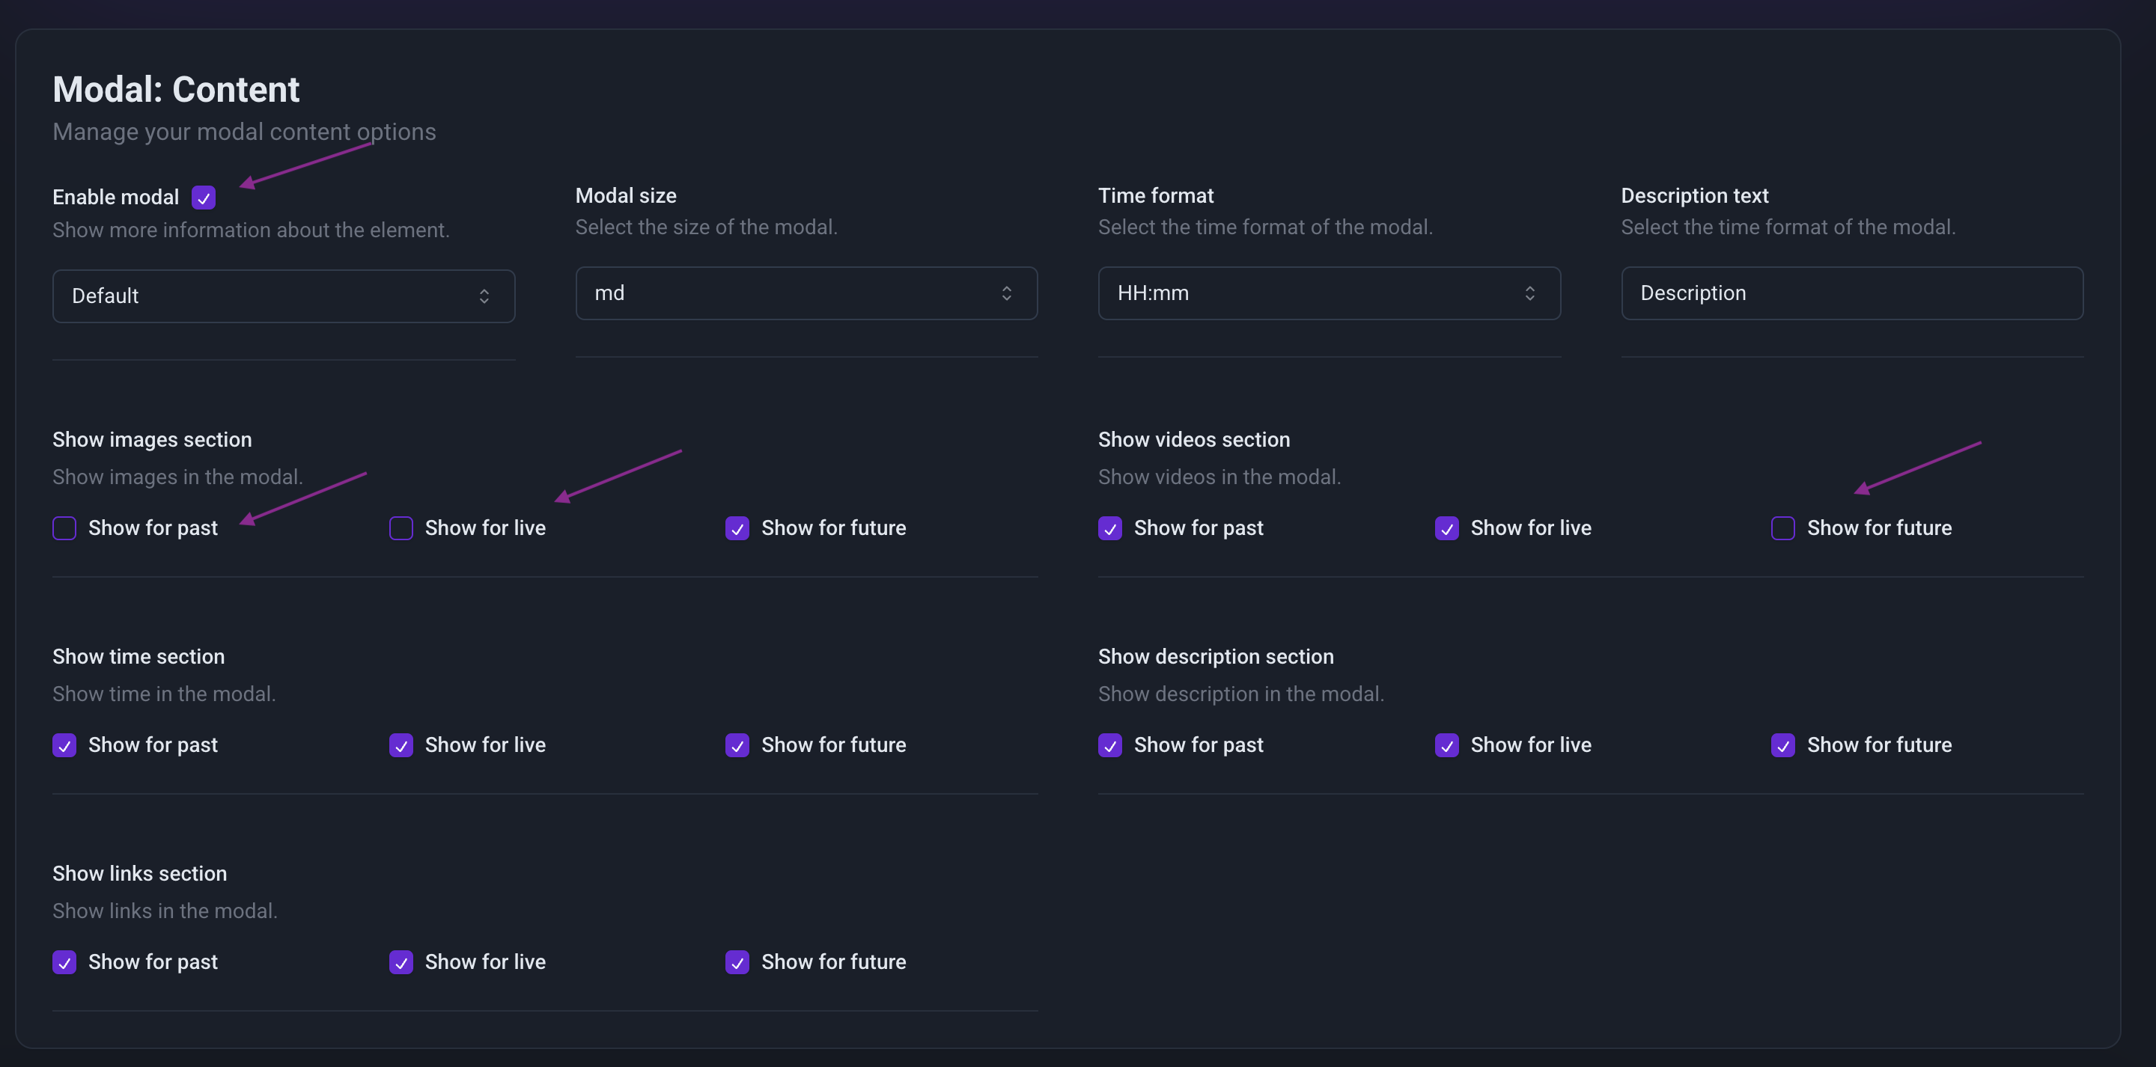Click the Show videos section heading
2156x1067 pixels.
point(1194,440)
